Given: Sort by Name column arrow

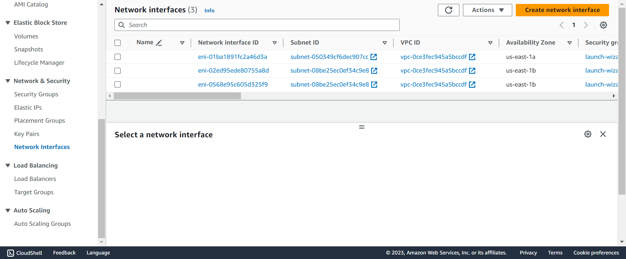Looking at the screenshot, I should 182,43.
